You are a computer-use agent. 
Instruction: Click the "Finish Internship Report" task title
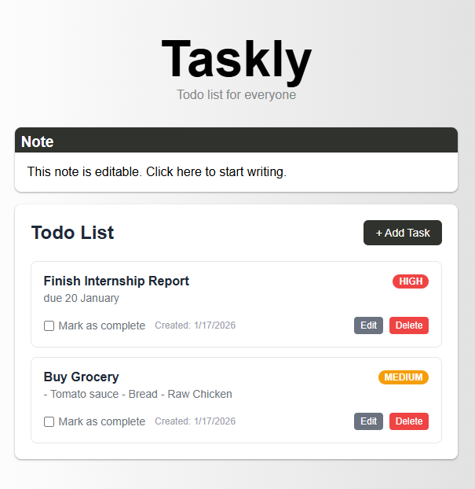pos(116,281)
